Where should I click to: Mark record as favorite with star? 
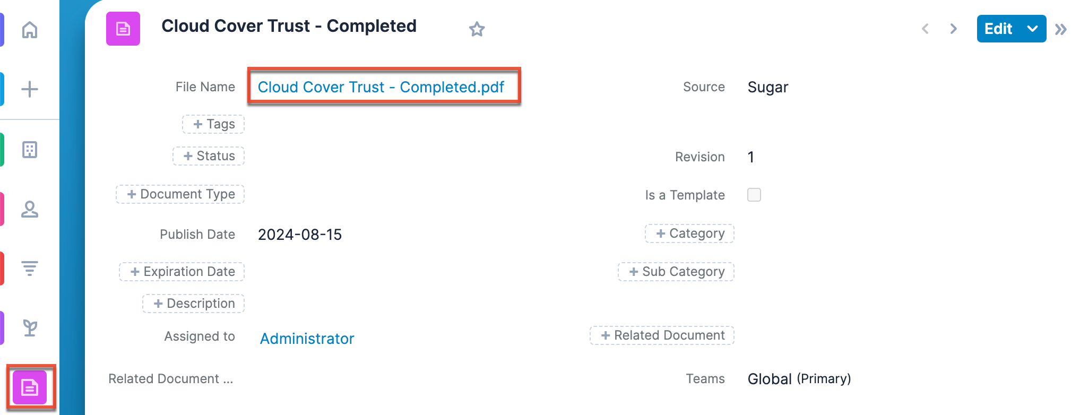click(477, 29)
